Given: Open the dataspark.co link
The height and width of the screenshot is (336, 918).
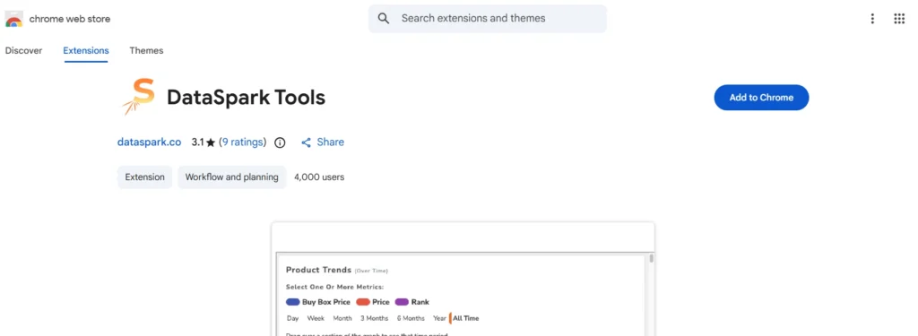Looking at the screenshot, I should [x=150, y=142].
